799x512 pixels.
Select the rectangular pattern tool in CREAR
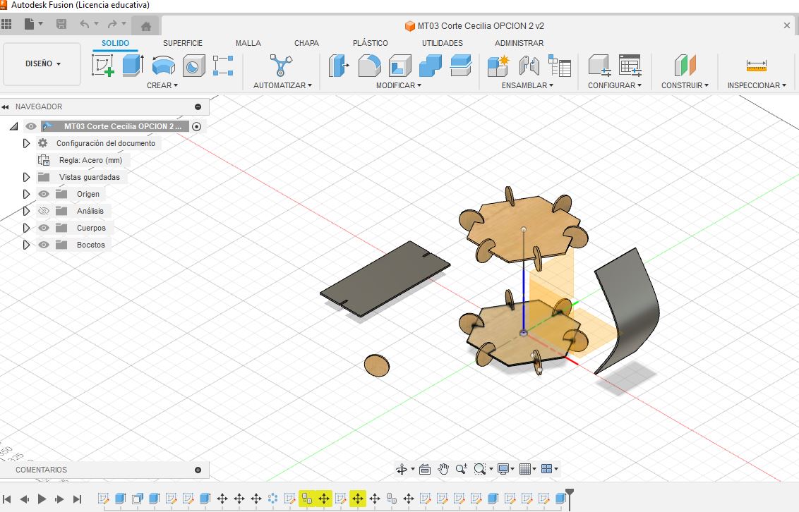(x=223, y=66)
